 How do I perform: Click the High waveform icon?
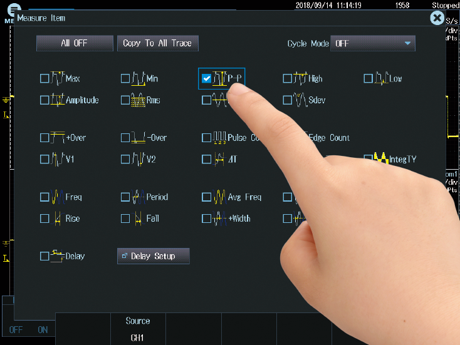coord(300,78)
